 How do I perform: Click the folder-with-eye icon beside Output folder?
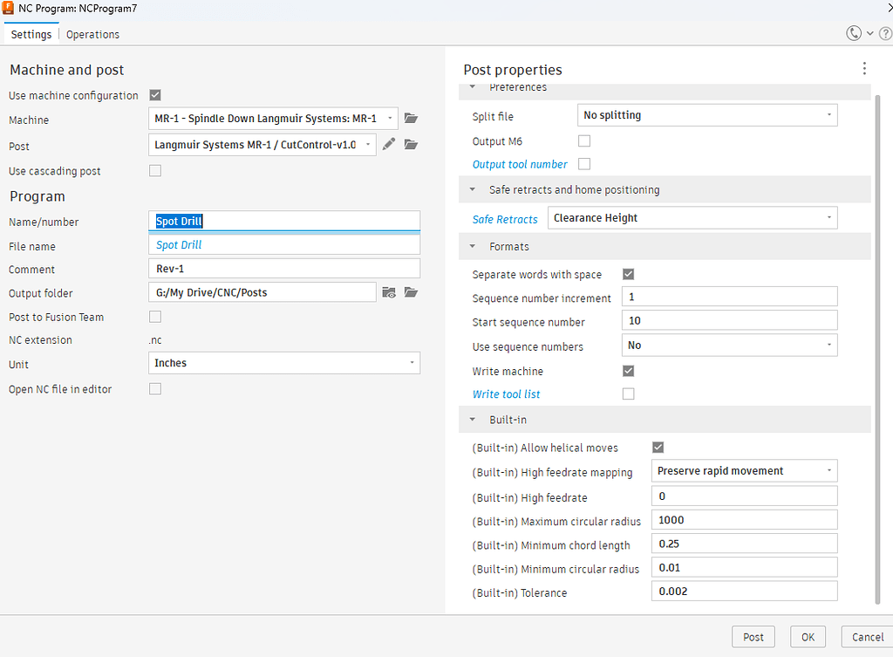coord(389,292)
